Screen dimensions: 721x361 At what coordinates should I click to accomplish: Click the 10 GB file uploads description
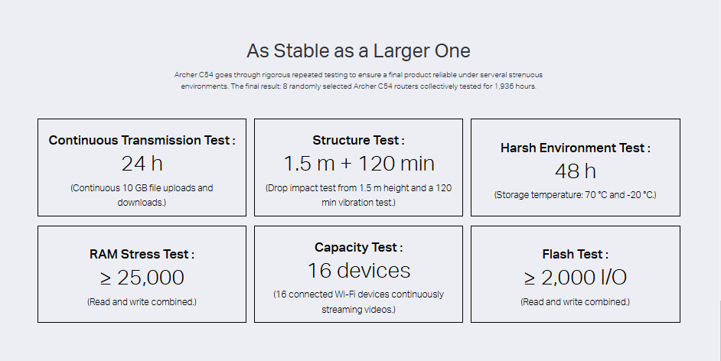(142, 194)
